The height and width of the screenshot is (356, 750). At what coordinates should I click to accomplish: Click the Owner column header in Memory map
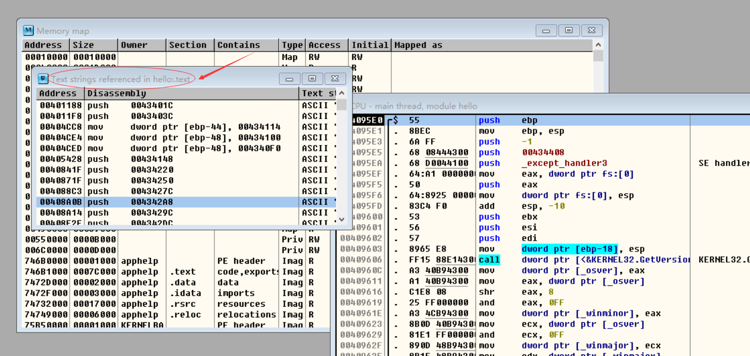tap(142, 45)
